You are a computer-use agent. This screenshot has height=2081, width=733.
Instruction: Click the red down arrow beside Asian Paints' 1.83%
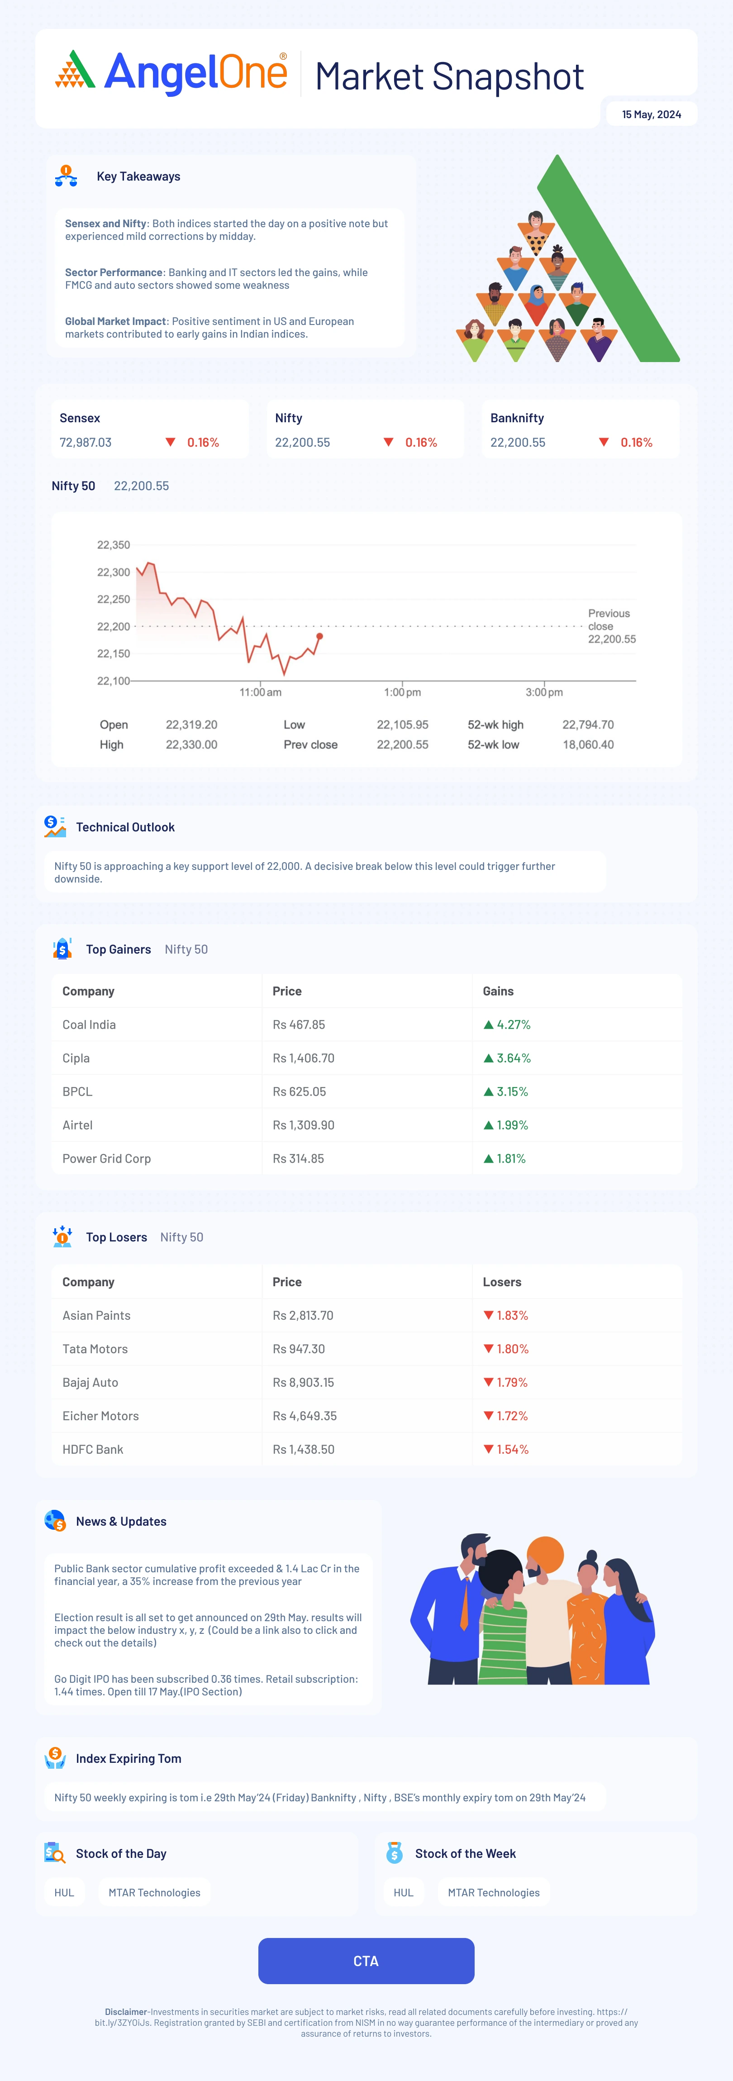[x=488, y=1315]
